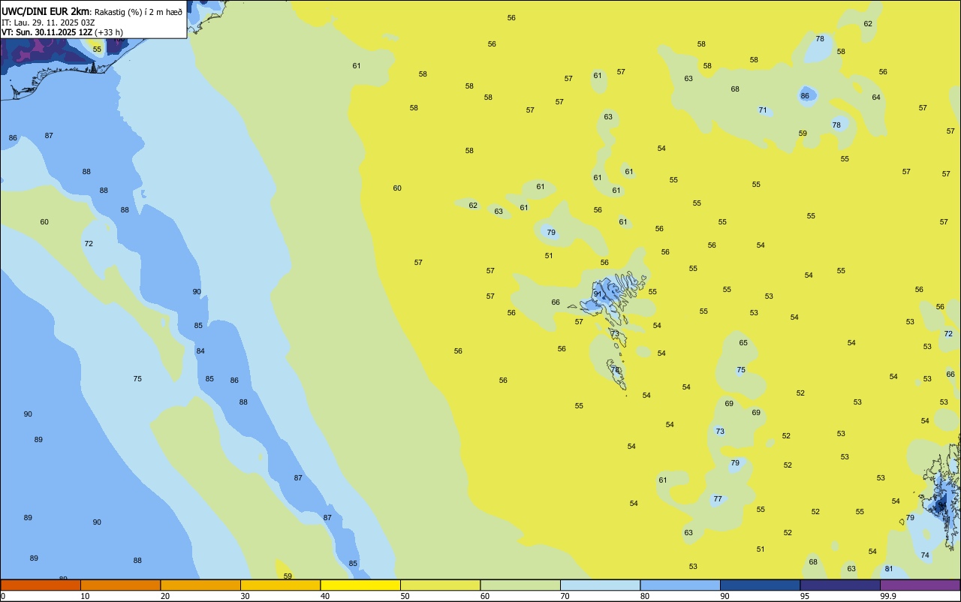
Task: Click the legend scale label 70
Action: click(565, 596)
